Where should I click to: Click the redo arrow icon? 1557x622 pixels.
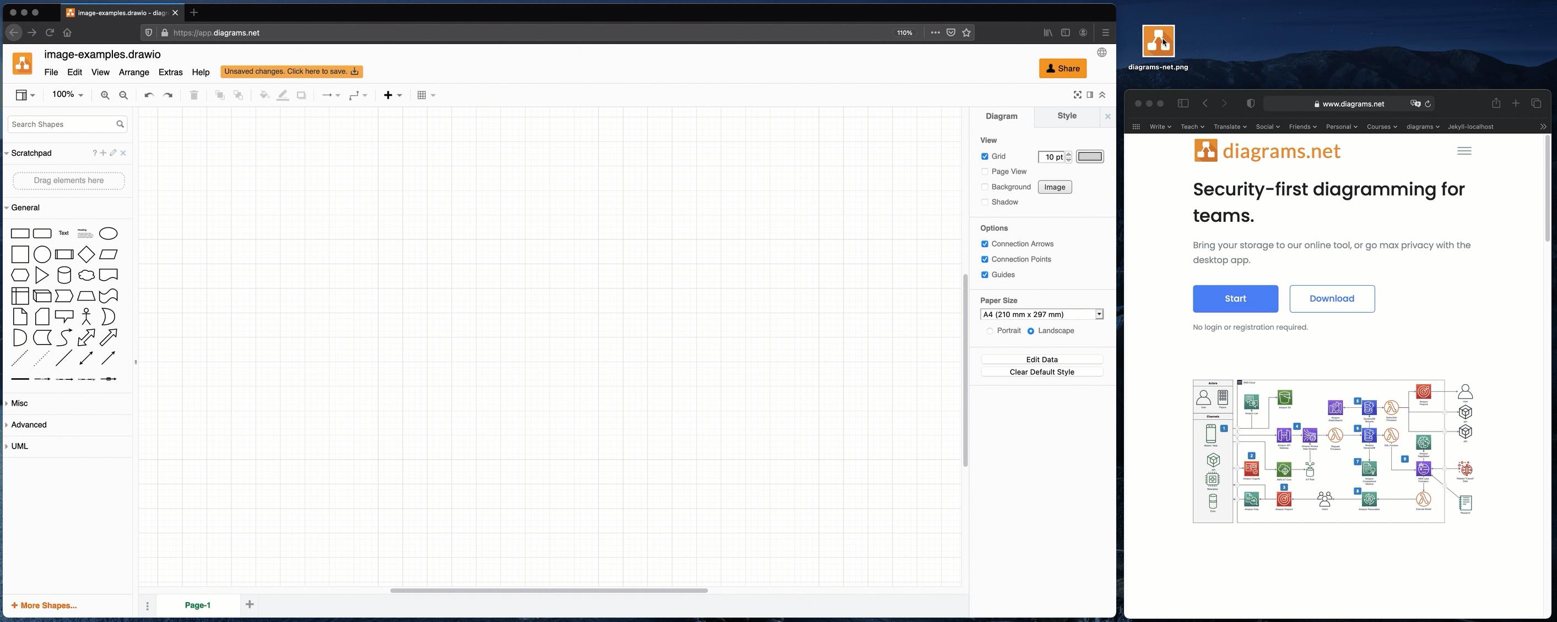[167, 94]
